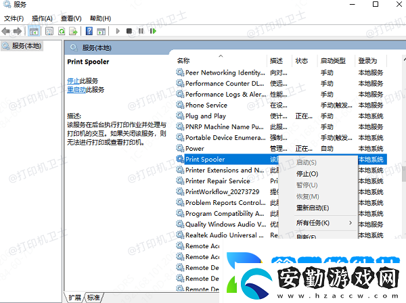Click 手动(触发 startup type of Phone Service
Viewport: 406px width, 303px height.
tap(336, 105)
